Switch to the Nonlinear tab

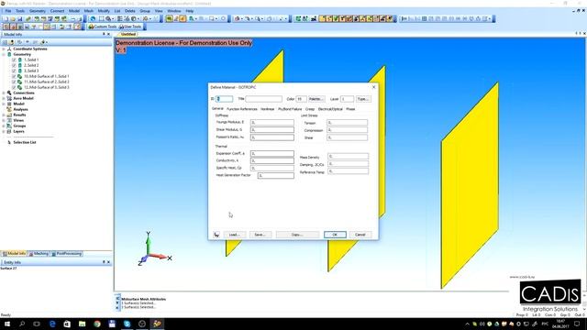267,109
